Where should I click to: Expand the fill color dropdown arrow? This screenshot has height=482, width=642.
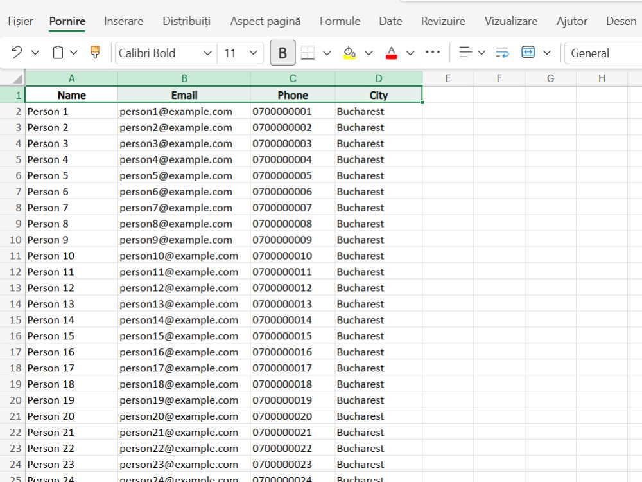[x=369, y=53]
